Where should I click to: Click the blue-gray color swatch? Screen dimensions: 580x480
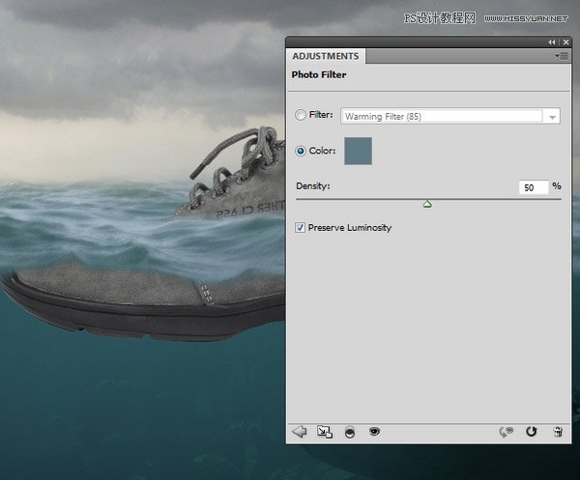click(358, 151)
